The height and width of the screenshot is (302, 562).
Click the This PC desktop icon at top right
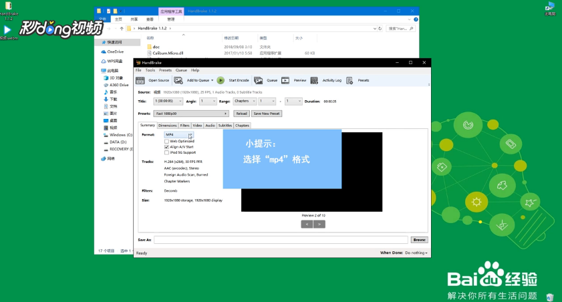550,7
